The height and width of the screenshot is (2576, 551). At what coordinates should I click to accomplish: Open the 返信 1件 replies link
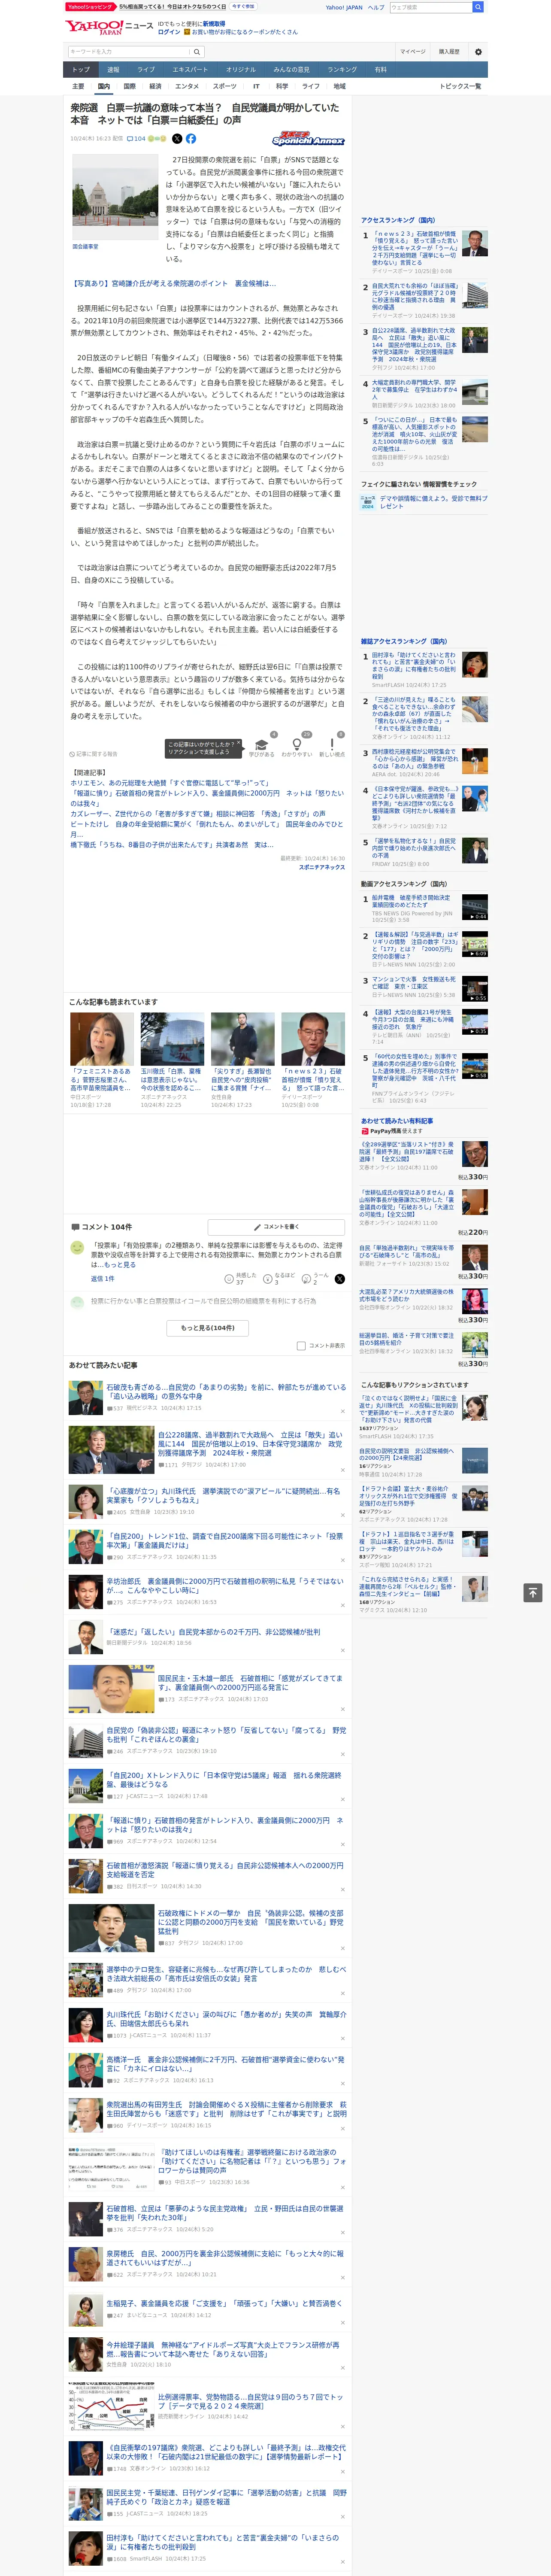102,1278
